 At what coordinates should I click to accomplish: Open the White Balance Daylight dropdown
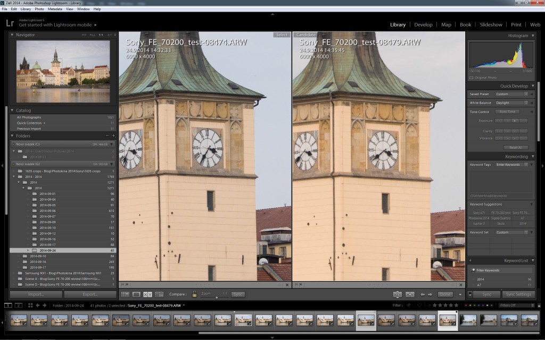click(x=511, y=103)
